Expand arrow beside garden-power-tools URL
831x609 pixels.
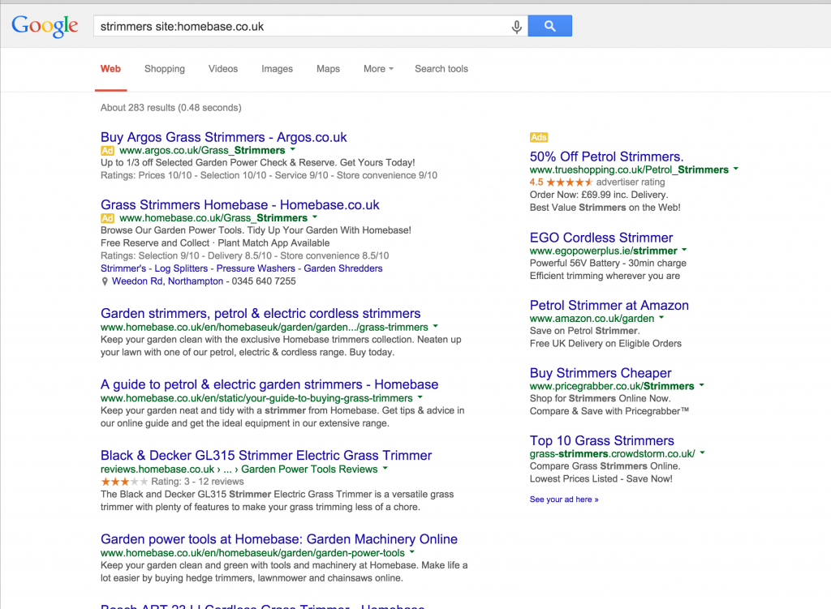coord(412,551)
